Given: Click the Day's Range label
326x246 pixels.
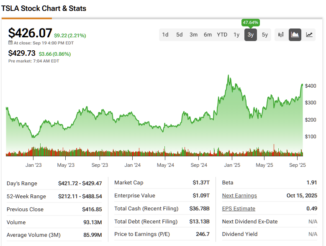Looking at the screenshot, I should coord(22,184).
